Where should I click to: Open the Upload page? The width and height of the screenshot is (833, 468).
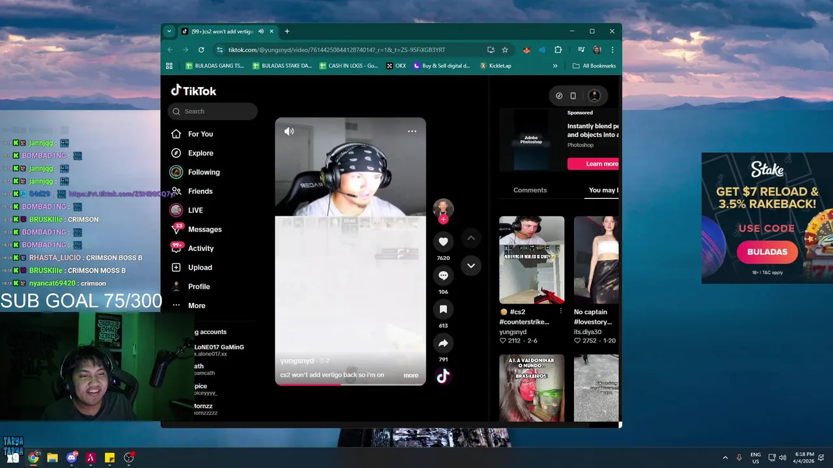[200, 267]
